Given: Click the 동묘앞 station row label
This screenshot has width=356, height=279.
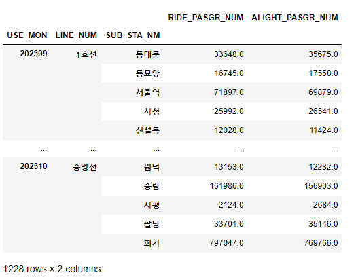Looking at the screenshot, I should [147, 73].
